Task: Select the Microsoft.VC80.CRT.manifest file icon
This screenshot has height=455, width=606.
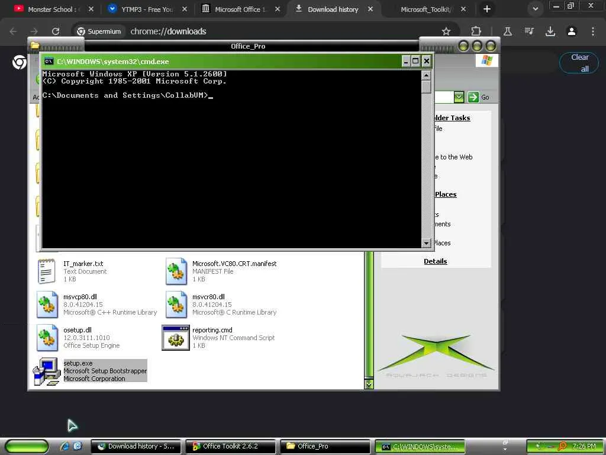Action: click(x=176, y=271)
